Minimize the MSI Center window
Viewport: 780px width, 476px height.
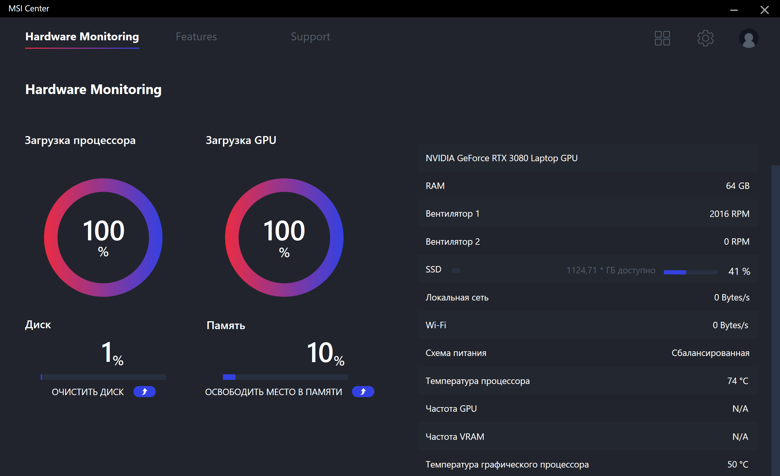734,10
